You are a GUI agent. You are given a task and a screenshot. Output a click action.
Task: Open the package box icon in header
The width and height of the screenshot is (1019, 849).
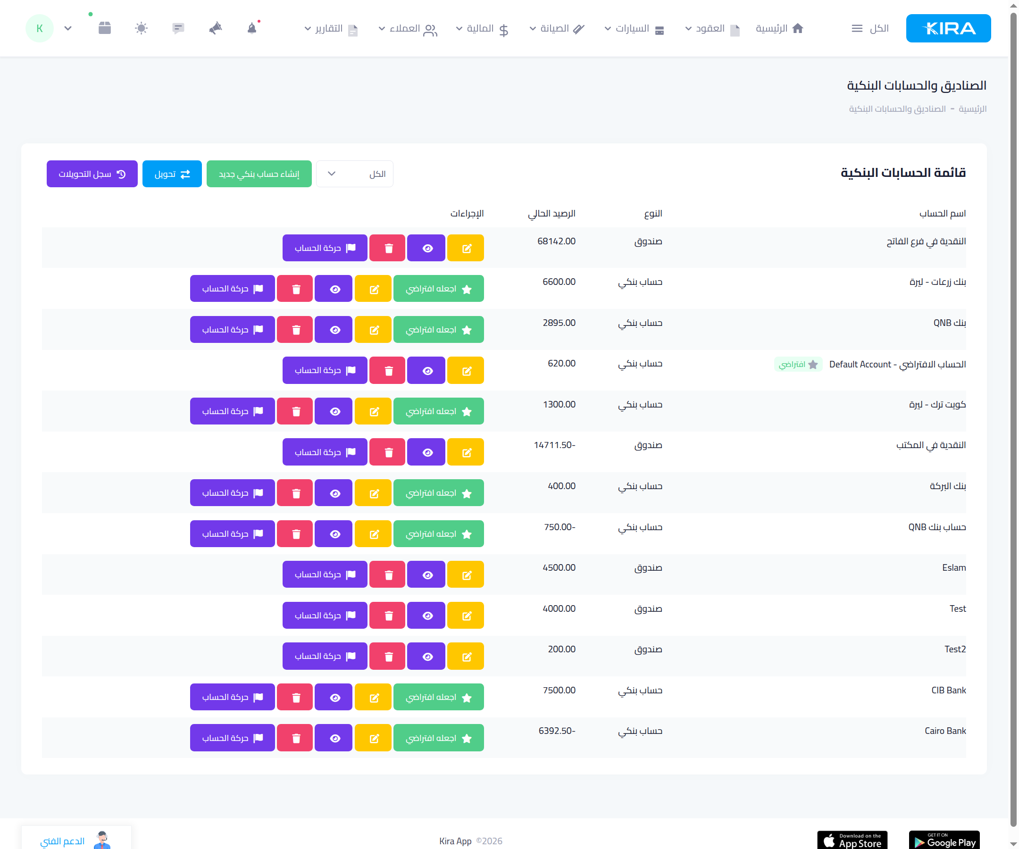click(x=104, y=28)
